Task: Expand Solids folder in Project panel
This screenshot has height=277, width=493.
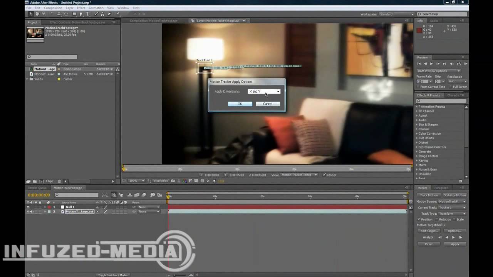Action: [27, 79]
